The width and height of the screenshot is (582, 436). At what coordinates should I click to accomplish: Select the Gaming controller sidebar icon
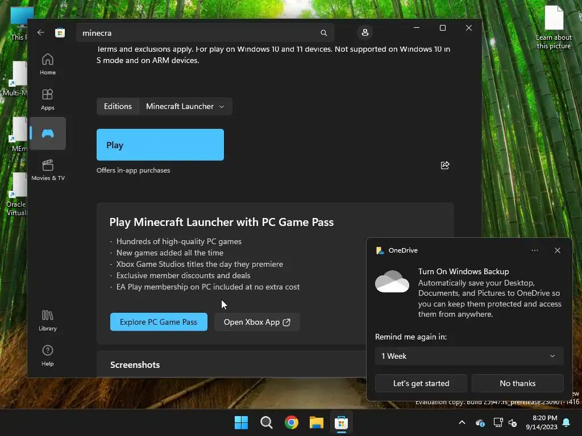coord(48,133)
